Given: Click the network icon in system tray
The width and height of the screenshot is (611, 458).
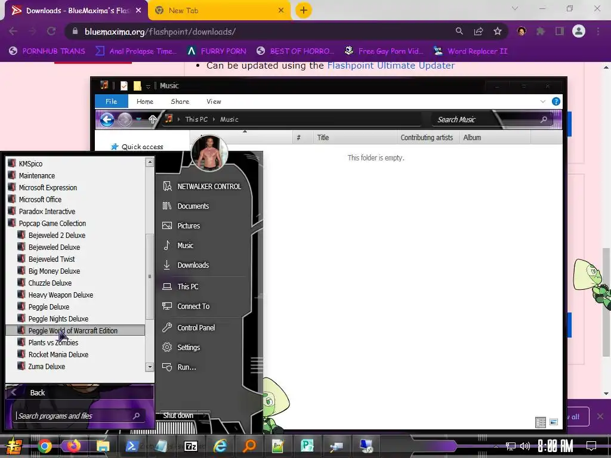Looking at the screenshot, I should 511,446.
